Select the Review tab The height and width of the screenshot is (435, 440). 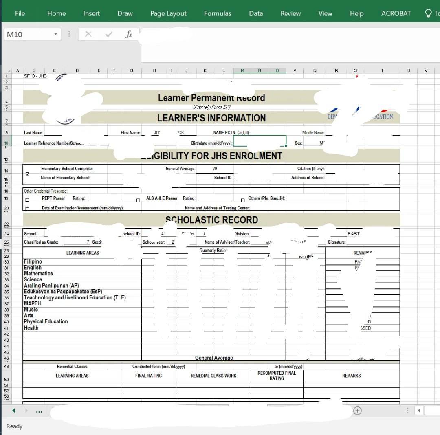[x=290, y=13]
